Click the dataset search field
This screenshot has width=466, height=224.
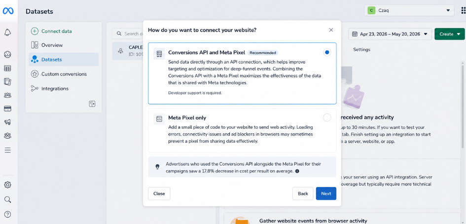pyautogui.click(x=128, y=34)
